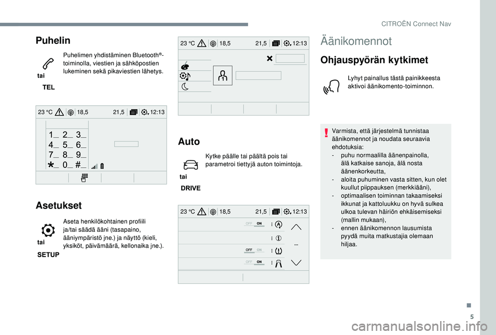Click the profile name field beside person icon
Viewport: 496px width, 335px height.
tap(258, 75)
